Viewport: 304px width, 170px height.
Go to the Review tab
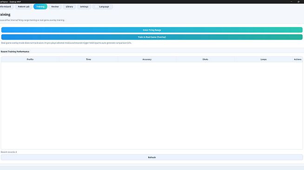pos(55,7)
